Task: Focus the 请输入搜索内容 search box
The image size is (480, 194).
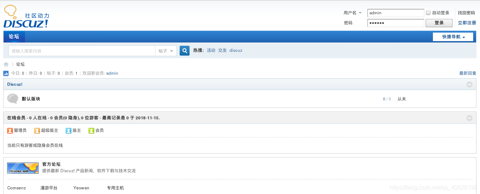Action: click(x=82, y=51)
